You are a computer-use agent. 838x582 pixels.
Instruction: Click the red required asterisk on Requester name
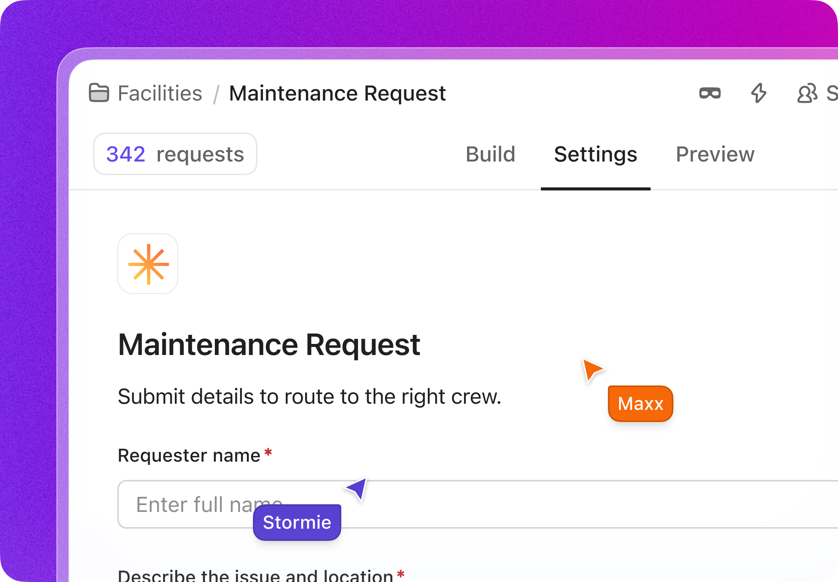click(x=268, y=451)
